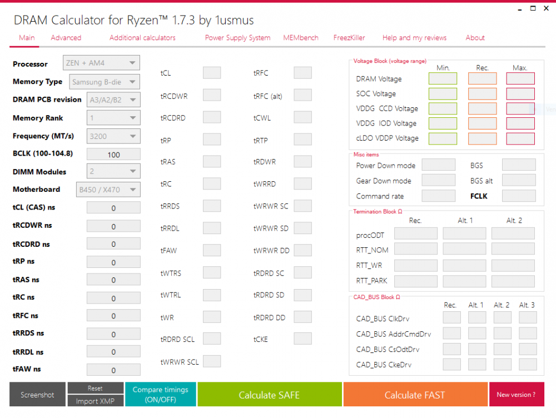Screen dimensions: 556x418
Task: View Help and my reviews
Action: coord(414,38)
